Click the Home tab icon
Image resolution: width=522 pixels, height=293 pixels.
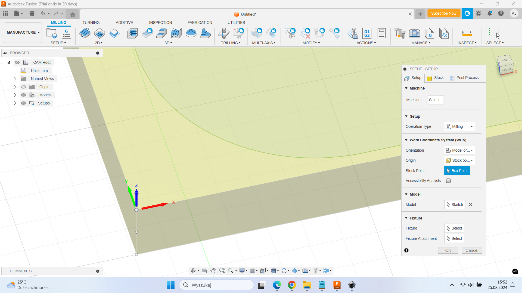tap(73, 14)
